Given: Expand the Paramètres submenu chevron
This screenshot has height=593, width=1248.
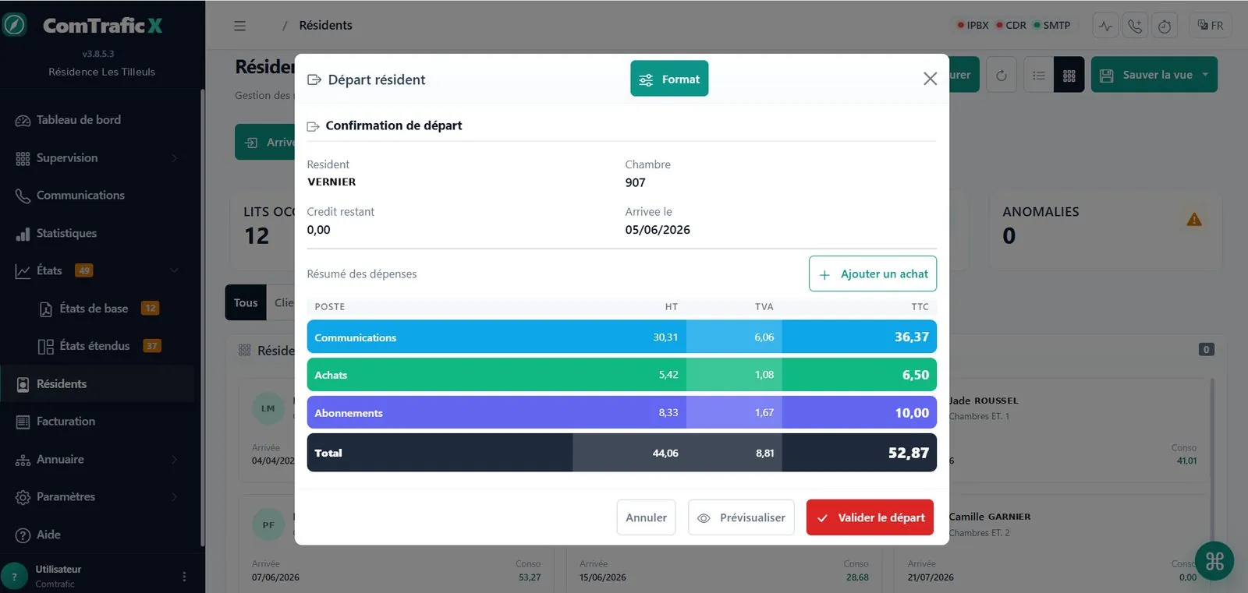Looking at the screenshot, I should (x=174, y=497).
